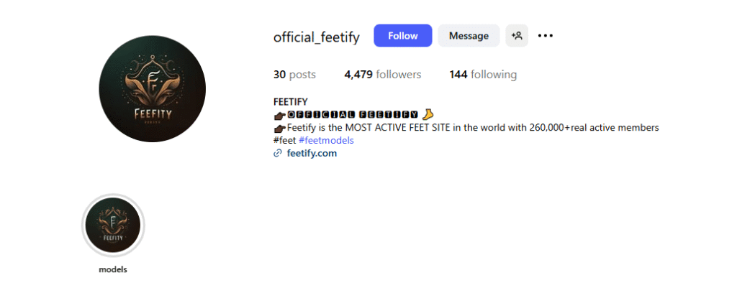
Task: Click the models highlight label
Action: pos(113,269)
